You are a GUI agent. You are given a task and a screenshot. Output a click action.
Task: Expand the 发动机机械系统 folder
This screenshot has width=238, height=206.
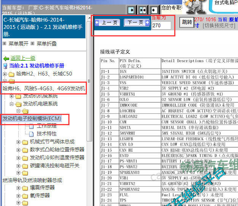(11, 96)
